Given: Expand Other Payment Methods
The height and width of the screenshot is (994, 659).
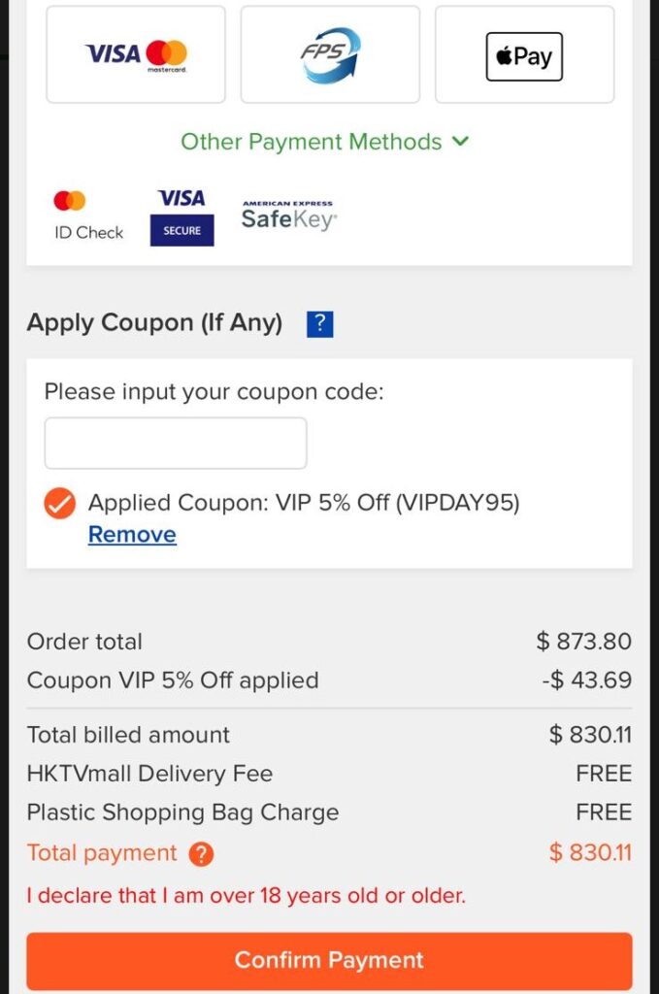Looking at the screenshot, I should pyautogui.click(x=312, y=142).
